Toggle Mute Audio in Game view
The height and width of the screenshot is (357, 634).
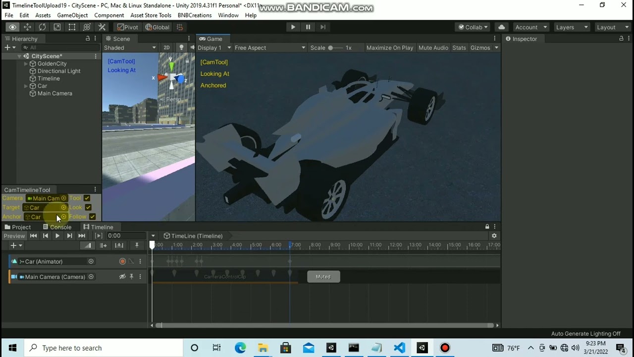point(433,48)
